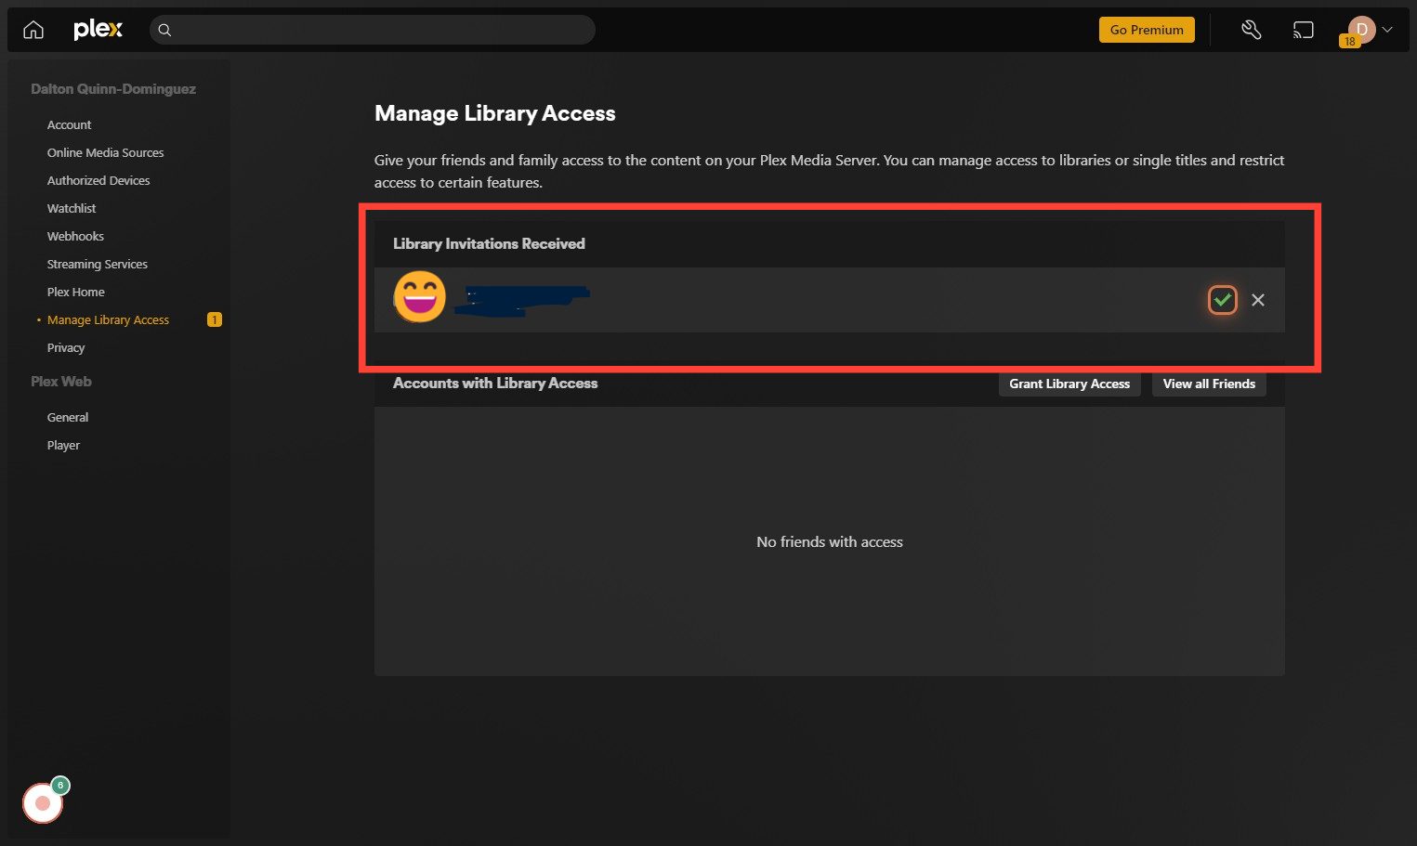Click No friends with access text
Viewport: 1417px width, 846px height.
[830, 541]
